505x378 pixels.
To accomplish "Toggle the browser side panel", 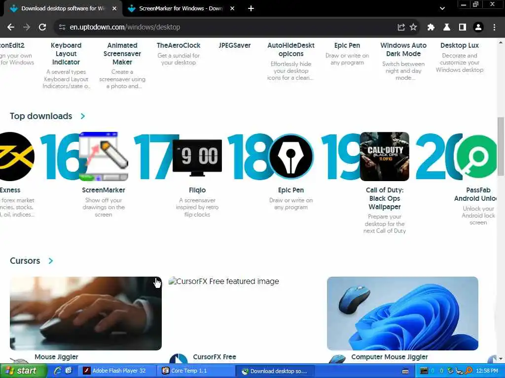I will point(463,28).
